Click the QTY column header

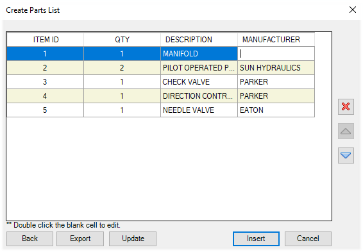[x=122, y=40]
